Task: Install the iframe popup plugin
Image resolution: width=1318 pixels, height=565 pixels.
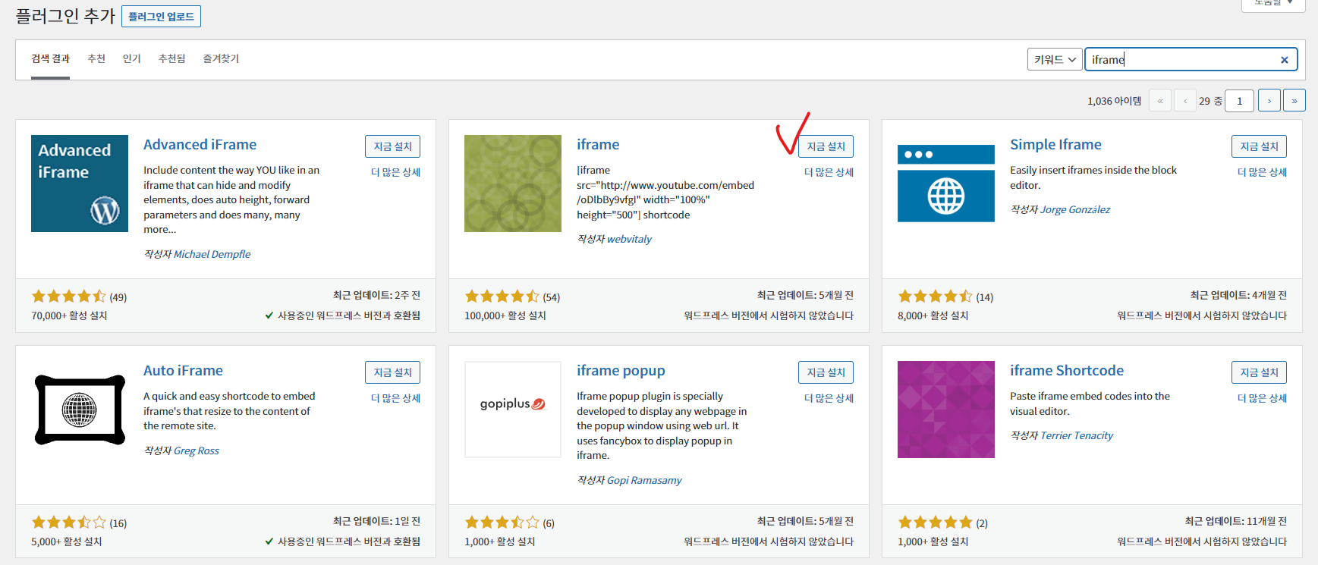Action: [826, 372]
